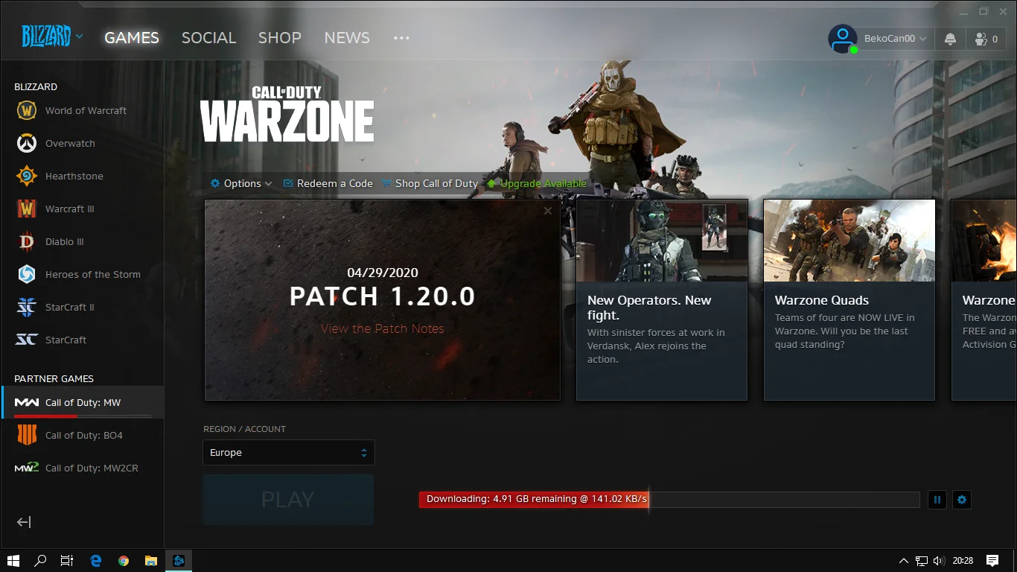This screenshot has width=1017, height=572.
Task: Open the BekoCan00 profile dropdown
Action: (x=896, y=39)
